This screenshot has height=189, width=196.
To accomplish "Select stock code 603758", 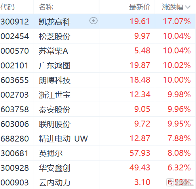I will [15, 110].
